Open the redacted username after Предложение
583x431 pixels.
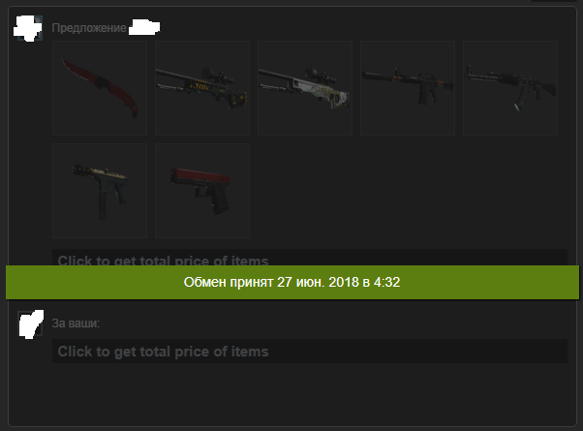point(144,28)
